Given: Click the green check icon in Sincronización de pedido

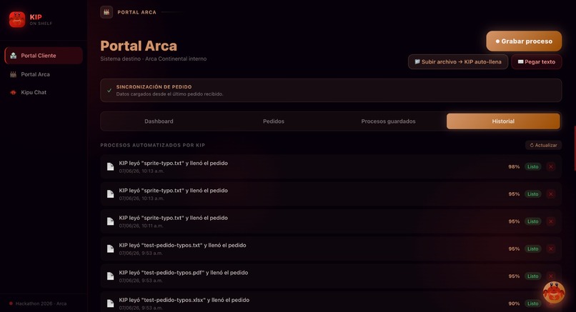Looking at the screenshot, I should [109, 90].
